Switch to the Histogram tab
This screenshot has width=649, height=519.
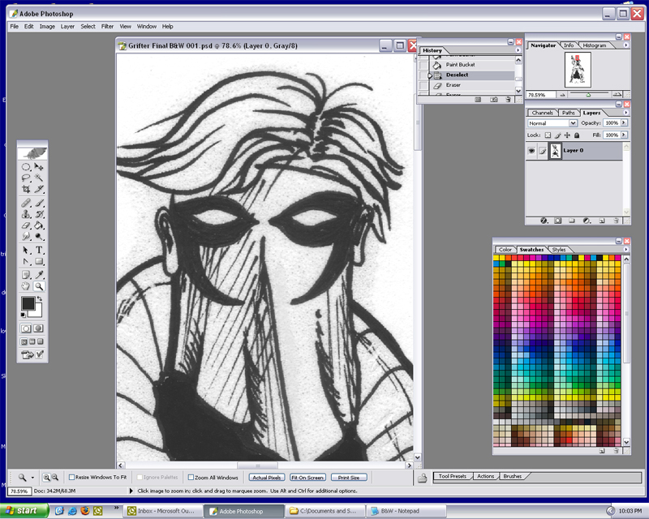click(595, 45)
